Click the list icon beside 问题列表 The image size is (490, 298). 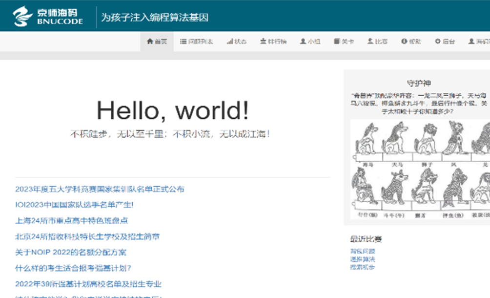pyautogui.click(x=184, y=41)
